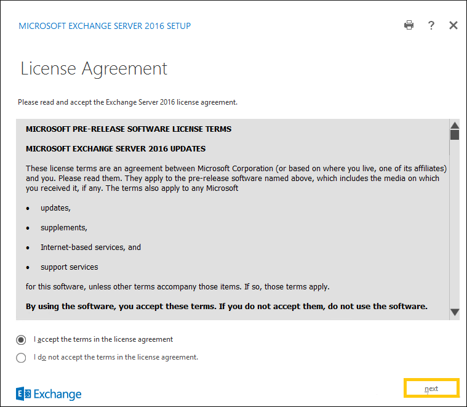467x407 pixels.
Task: Click the "I do not accept the terms" label
Action: pyautogui.click(x=116, y=357)
